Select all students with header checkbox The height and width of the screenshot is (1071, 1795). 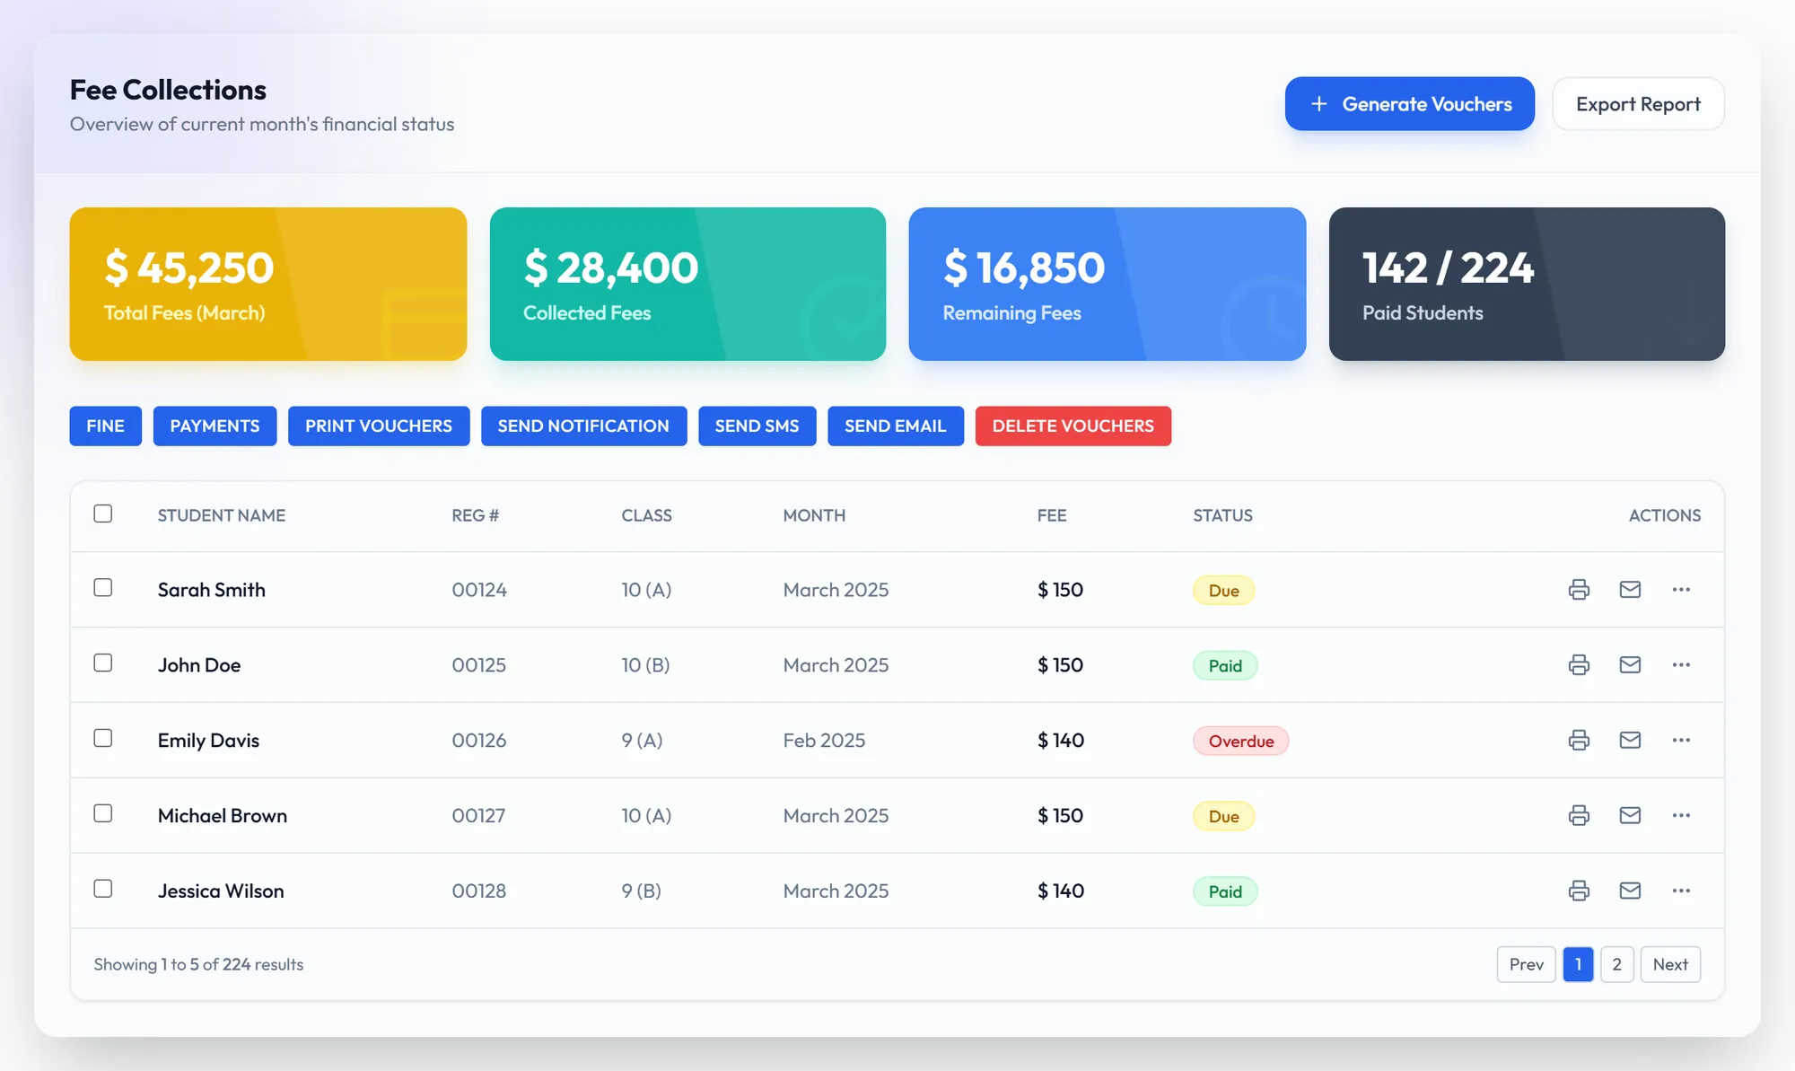[x=103, y=514]
